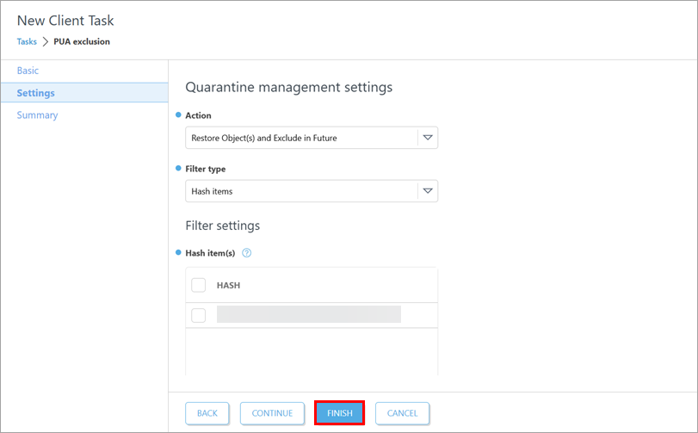Click the help icon beside Hash item(s)

tap(246, 253)
